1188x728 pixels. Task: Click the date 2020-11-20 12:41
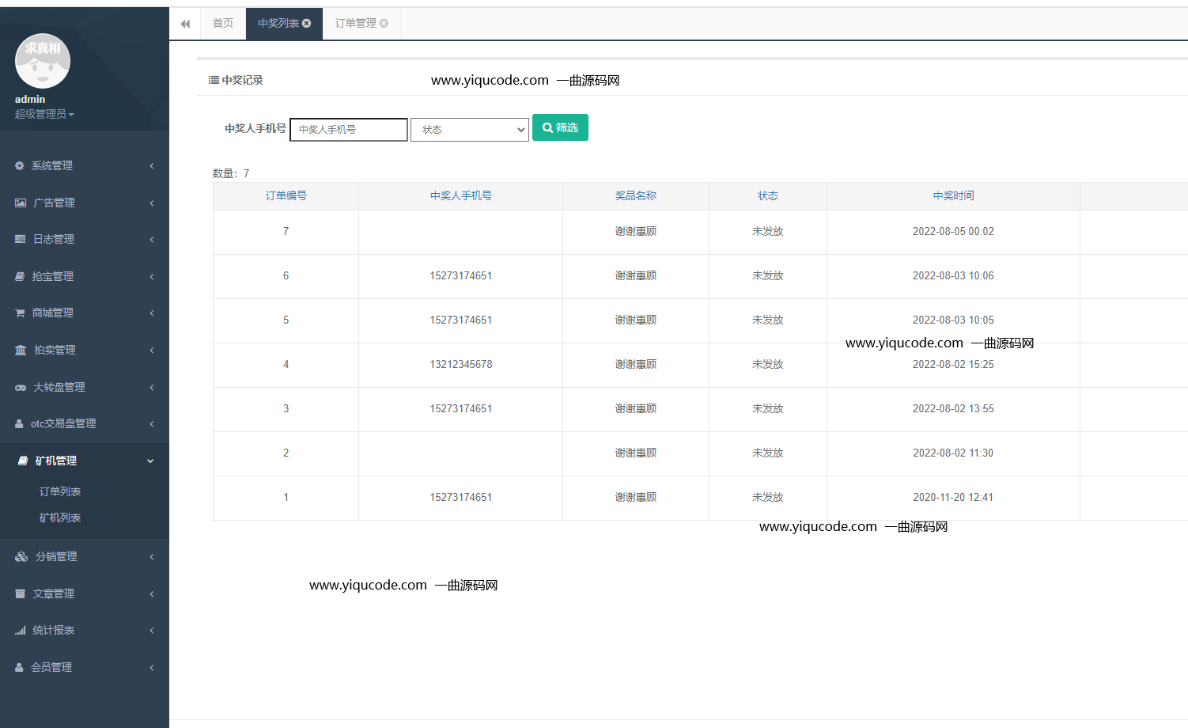pos(953,497)
